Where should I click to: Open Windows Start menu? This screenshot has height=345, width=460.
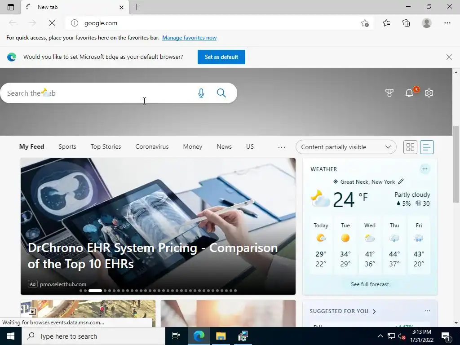pyautogui.click(x=11, y=336)
